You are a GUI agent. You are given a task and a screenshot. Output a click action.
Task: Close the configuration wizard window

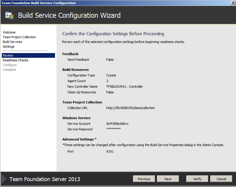(x=233, y=3)
